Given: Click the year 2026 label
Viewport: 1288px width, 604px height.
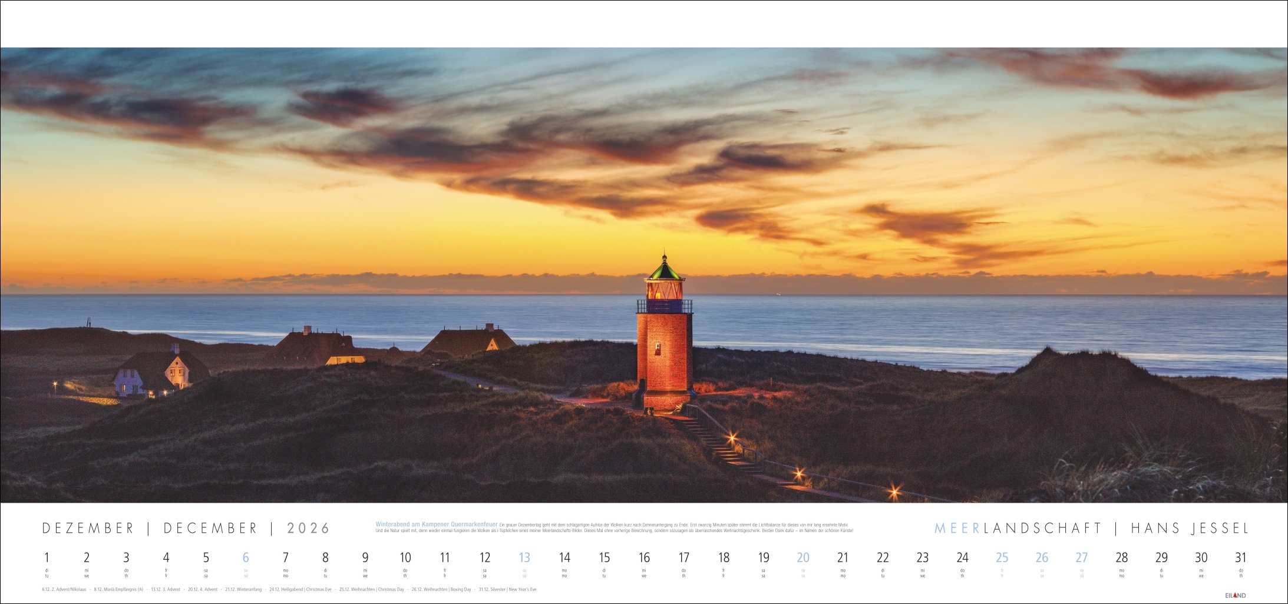Looking at the screenshot, I should (x=309, y=529).
